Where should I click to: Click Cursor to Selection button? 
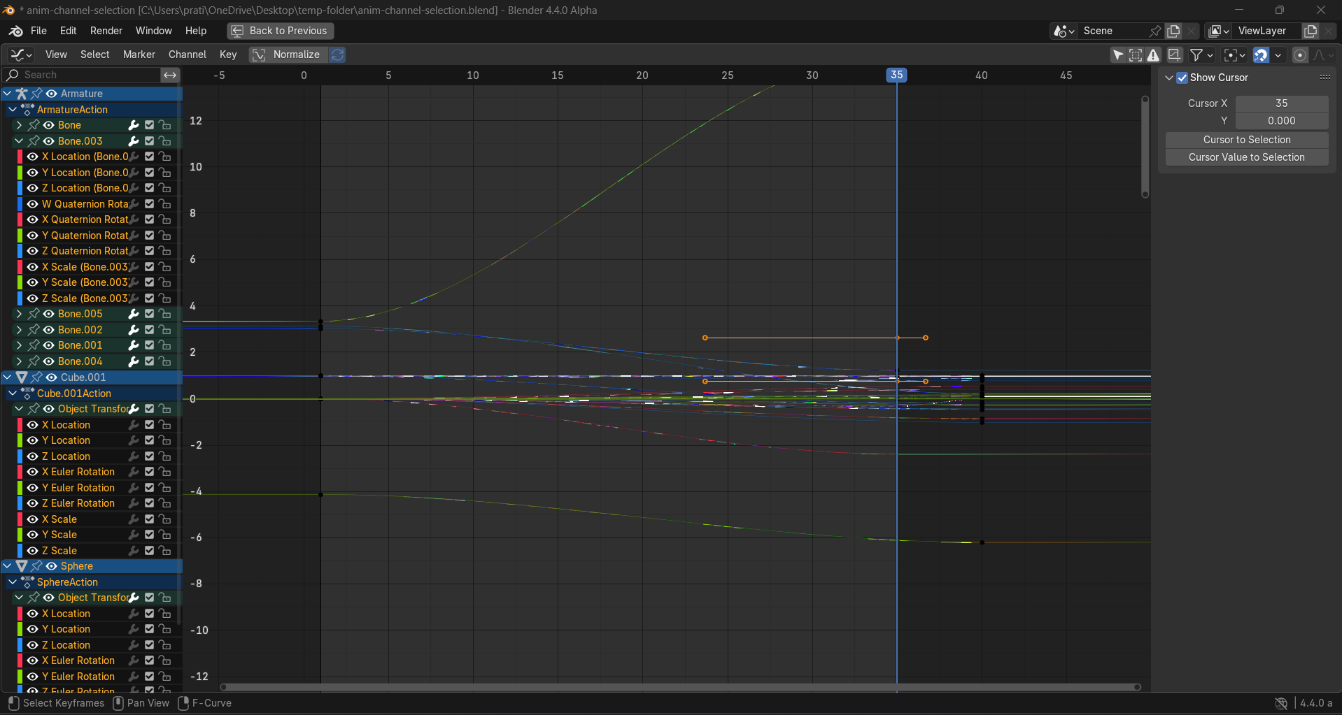[1247, 140]
